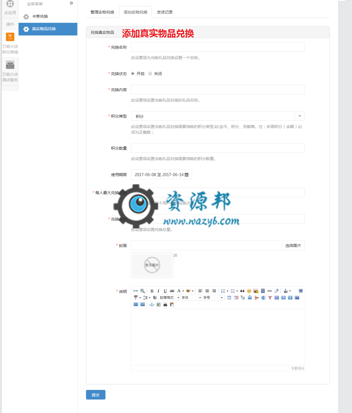Open emoticon picker in editor
Image resolution: width=352 pixels, height=413 pixels.
[x=249, y=291]
